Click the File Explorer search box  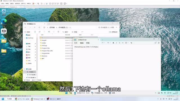tap(107, 27)
